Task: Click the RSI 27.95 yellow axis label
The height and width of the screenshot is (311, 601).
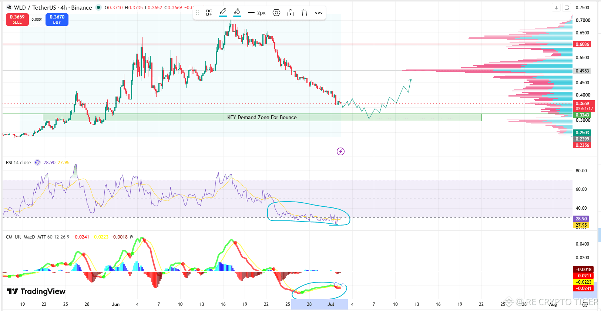Action: tap(581, 225)
